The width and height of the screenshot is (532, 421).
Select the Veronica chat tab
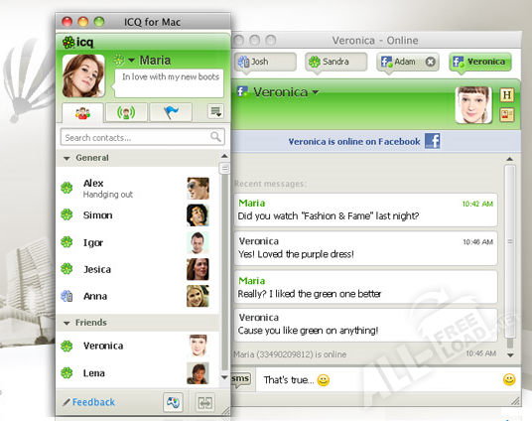click(x=480, y=62)
